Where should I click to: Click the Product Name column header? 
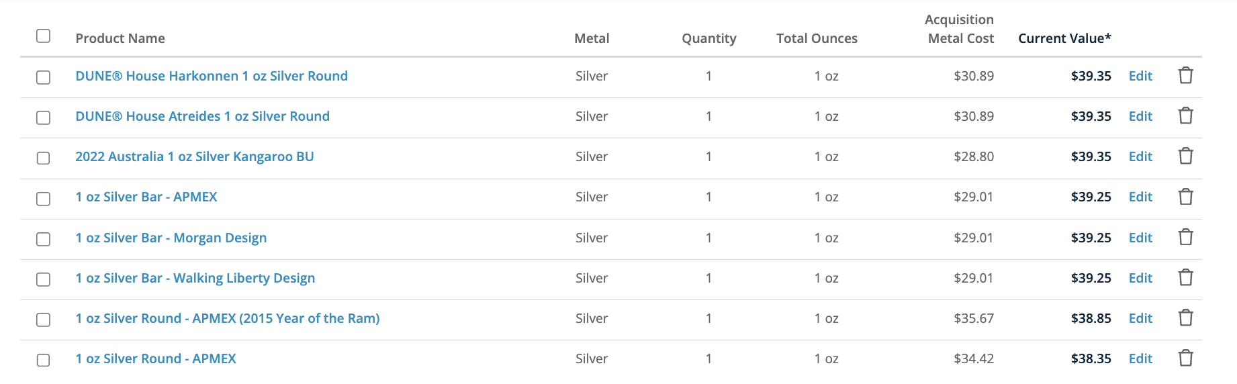pyautogui.click(x=120, y=38)
